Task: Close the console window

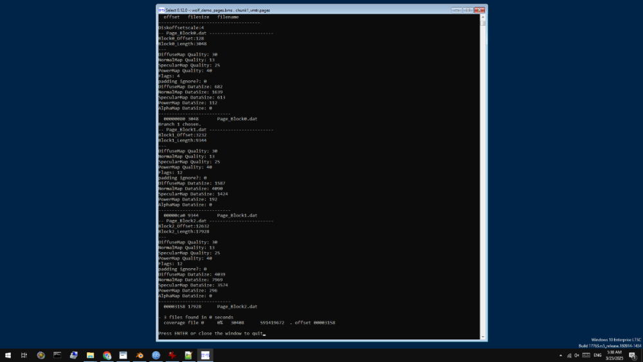Action: point(480,10)
